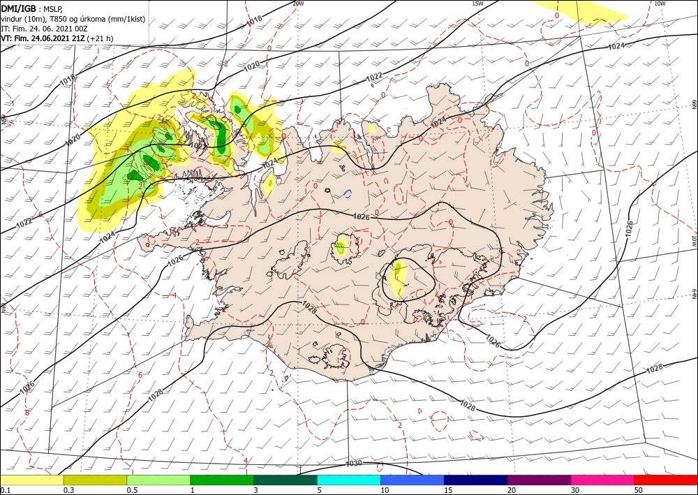Screen dimensions: 698x495
Task: Click the 1030 isobar label
Action: pyautogui.click(x=354, y=464)
